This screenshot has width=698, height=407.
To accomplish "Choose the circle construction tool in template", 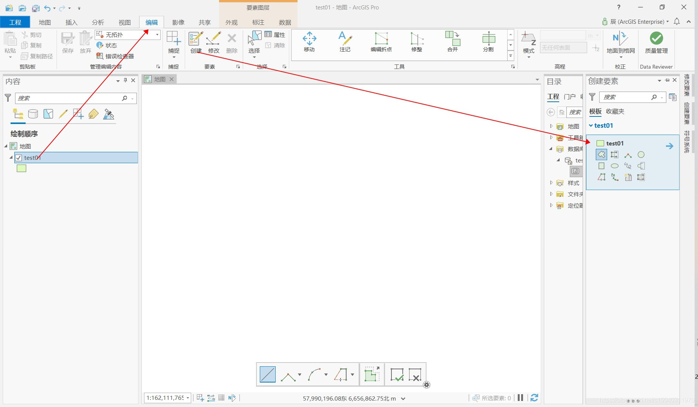I will (641, 155).
